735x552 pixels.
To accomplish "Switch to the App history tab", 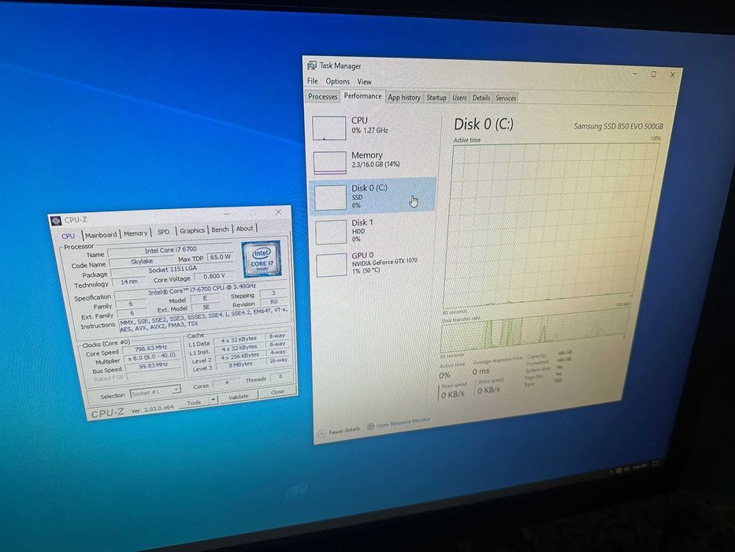I will click(x=404, y=97).
